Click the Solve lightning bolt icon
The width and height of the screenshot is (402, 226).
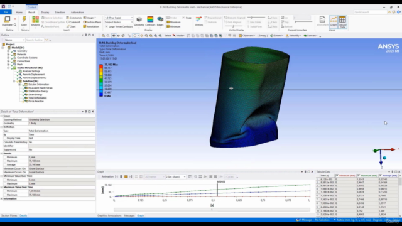point(24,19)
